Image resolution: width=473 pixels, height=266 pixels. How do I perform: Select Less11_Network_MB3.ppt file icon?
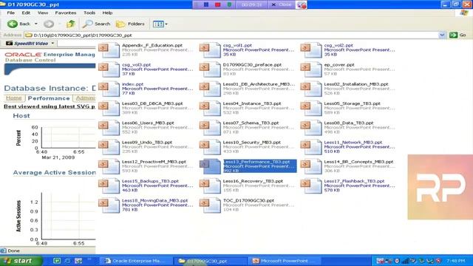[311, 147]
